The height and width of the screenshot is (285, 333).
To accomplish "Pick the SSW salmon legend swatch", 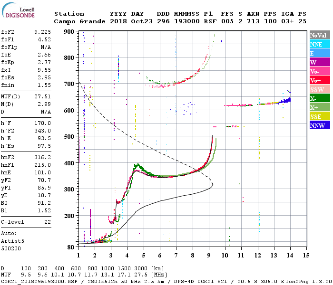I will point(320,89).
